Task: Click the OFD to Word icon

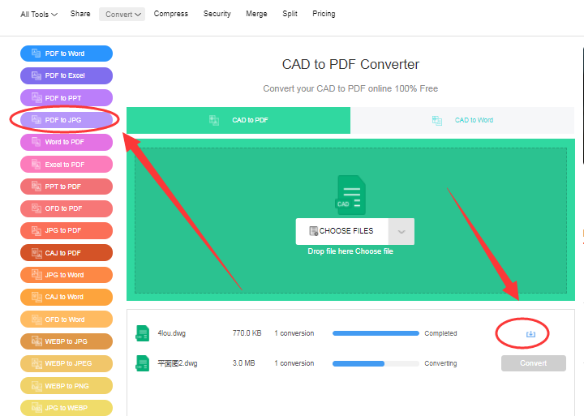Action: pyautogui.click(x=36, y=320)
